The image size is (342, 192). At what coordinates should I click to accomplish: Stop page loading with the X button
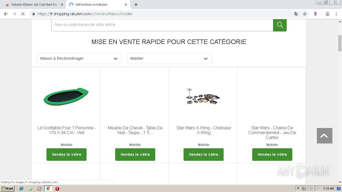tap(23, 14)
